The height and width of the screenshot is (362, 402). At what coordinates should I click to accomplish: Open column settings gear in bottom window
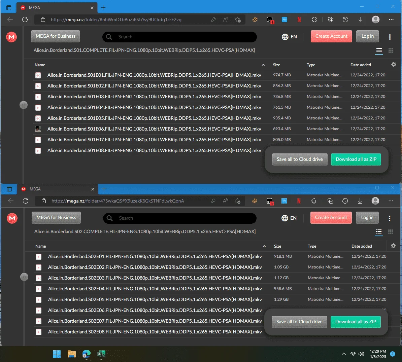coord(393,246)
